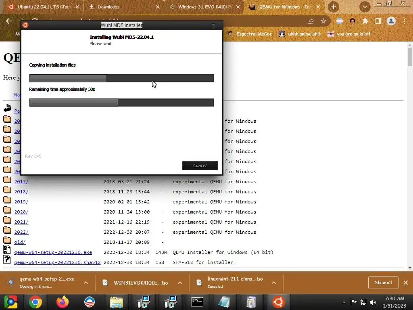413x310 pixels.
Task: Expand options for WIN31EVOK410IE iso download
Action: 179,283
